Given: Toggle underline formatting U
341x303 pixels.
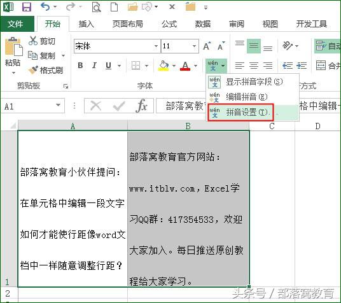Looking at the screenshot, I should point(108,66).
